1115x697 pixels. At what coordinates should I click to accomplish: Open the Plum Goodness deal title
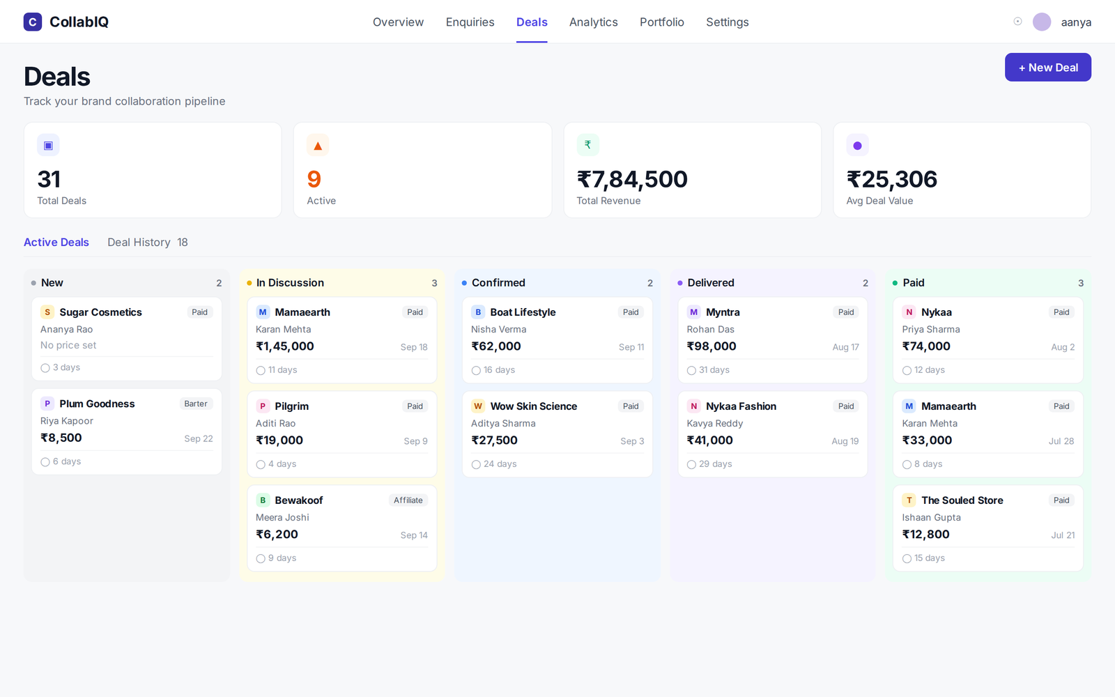click(97, 404)
